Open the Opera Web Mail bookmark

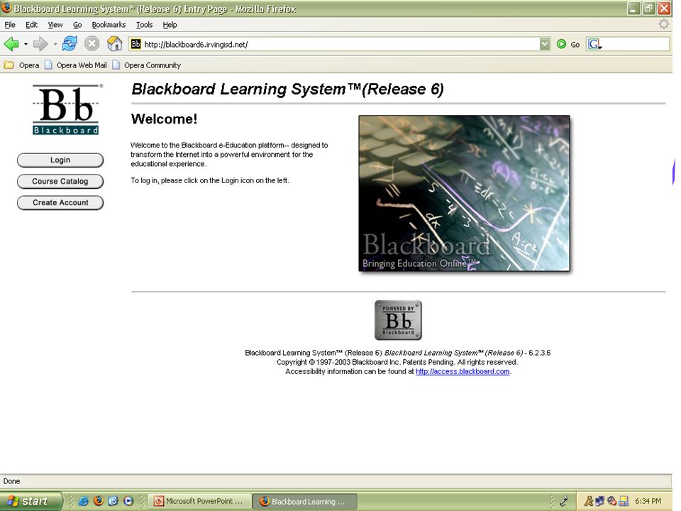(76, 65)
